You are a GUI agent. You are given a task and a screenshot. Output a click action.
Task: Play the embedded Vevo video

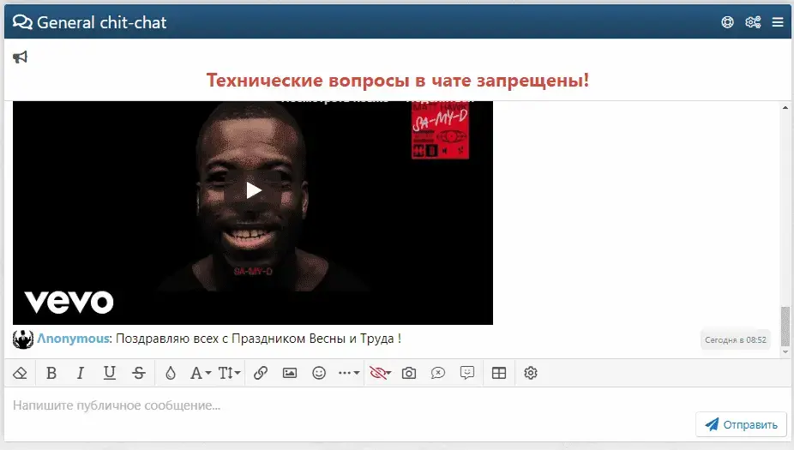(253, 190)
